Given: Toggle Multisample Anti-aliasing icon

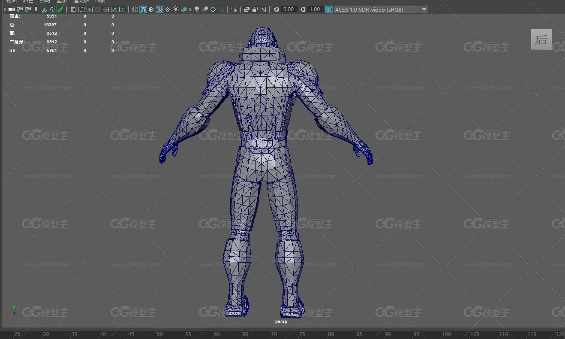Looking at the screenshot, I should [213, 9].
